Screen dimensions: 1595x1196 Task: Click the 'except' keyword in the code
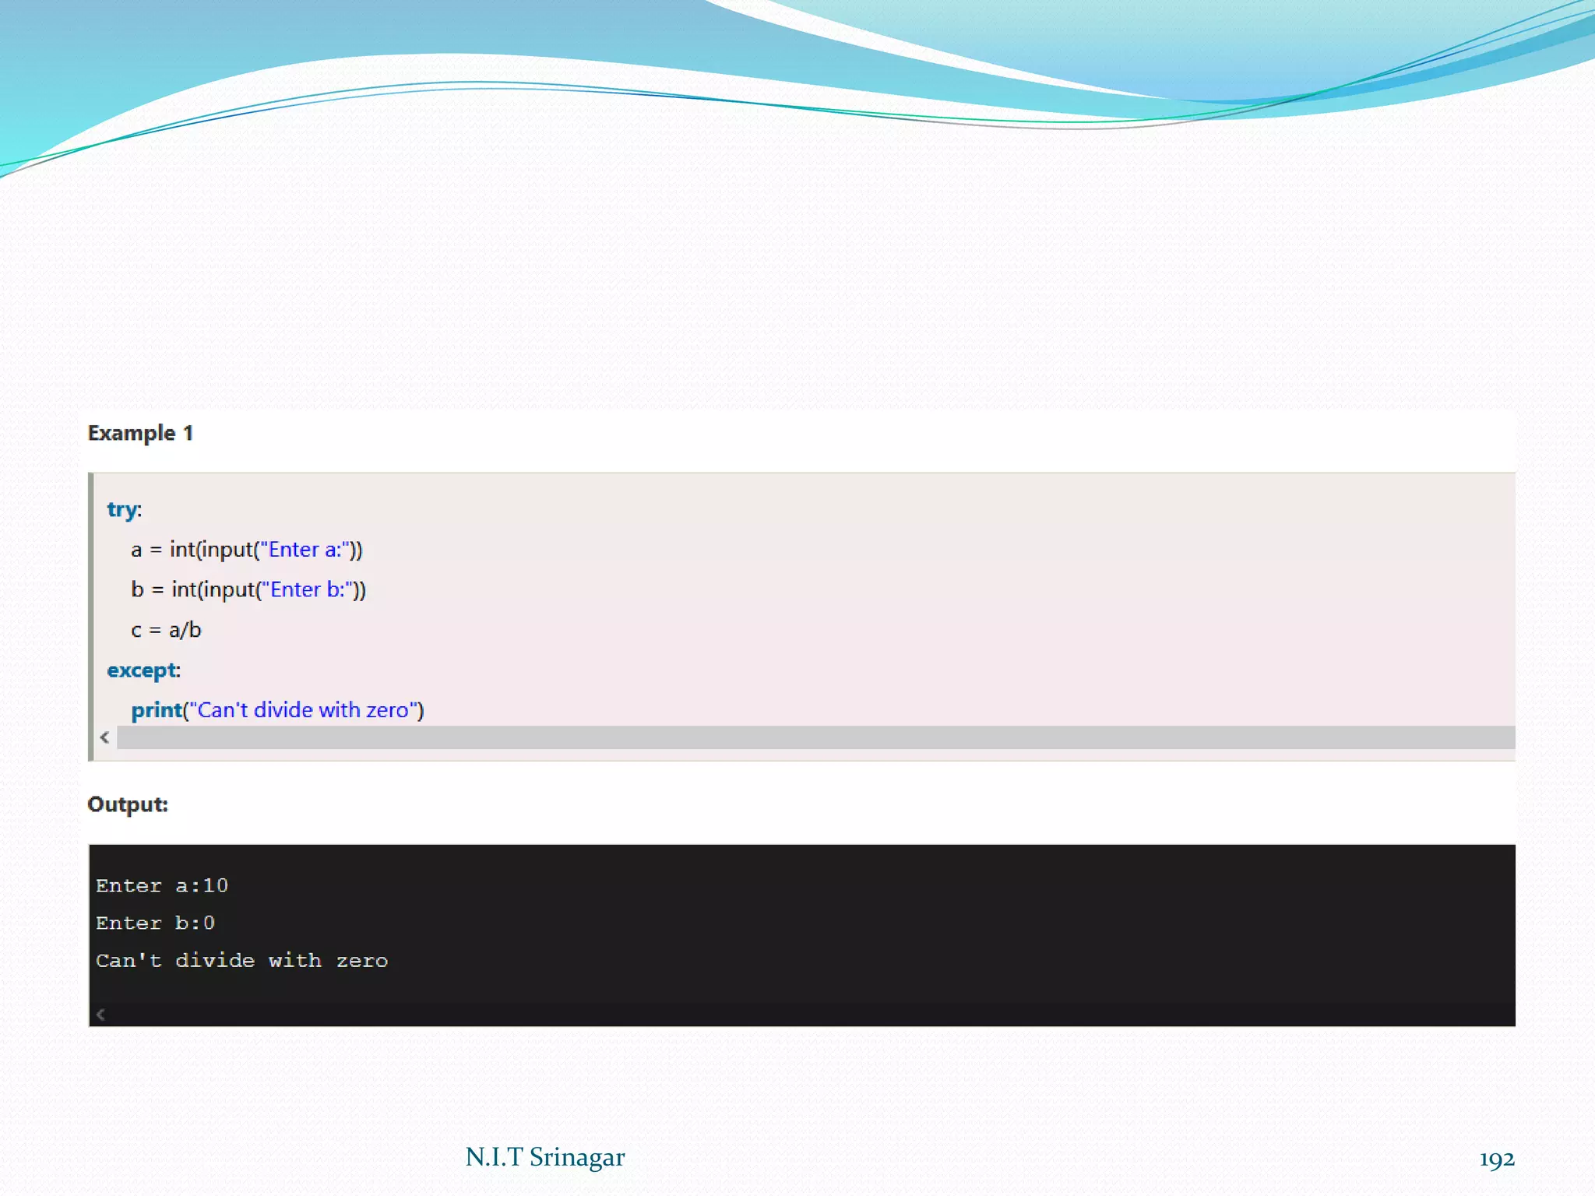coord(142,670)
